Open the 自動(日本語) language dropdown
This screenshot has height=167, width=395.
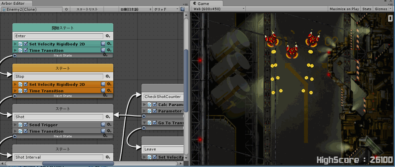(x=135, y=9)
